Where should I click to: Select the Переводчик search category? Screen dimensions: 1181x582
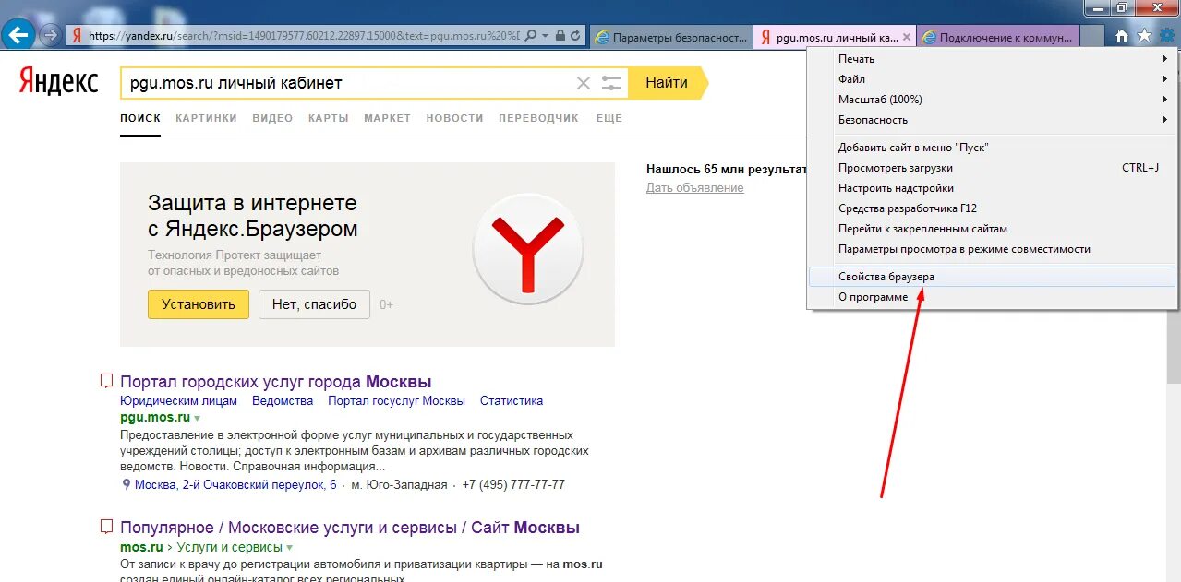pos(538,118)
